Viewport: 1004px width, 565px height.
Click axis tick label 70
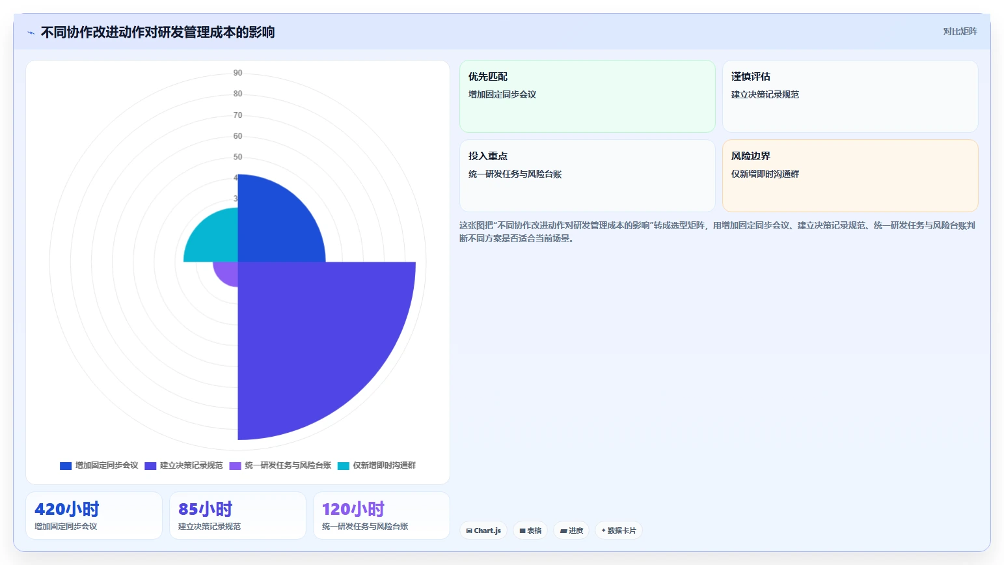click(237, 115)
